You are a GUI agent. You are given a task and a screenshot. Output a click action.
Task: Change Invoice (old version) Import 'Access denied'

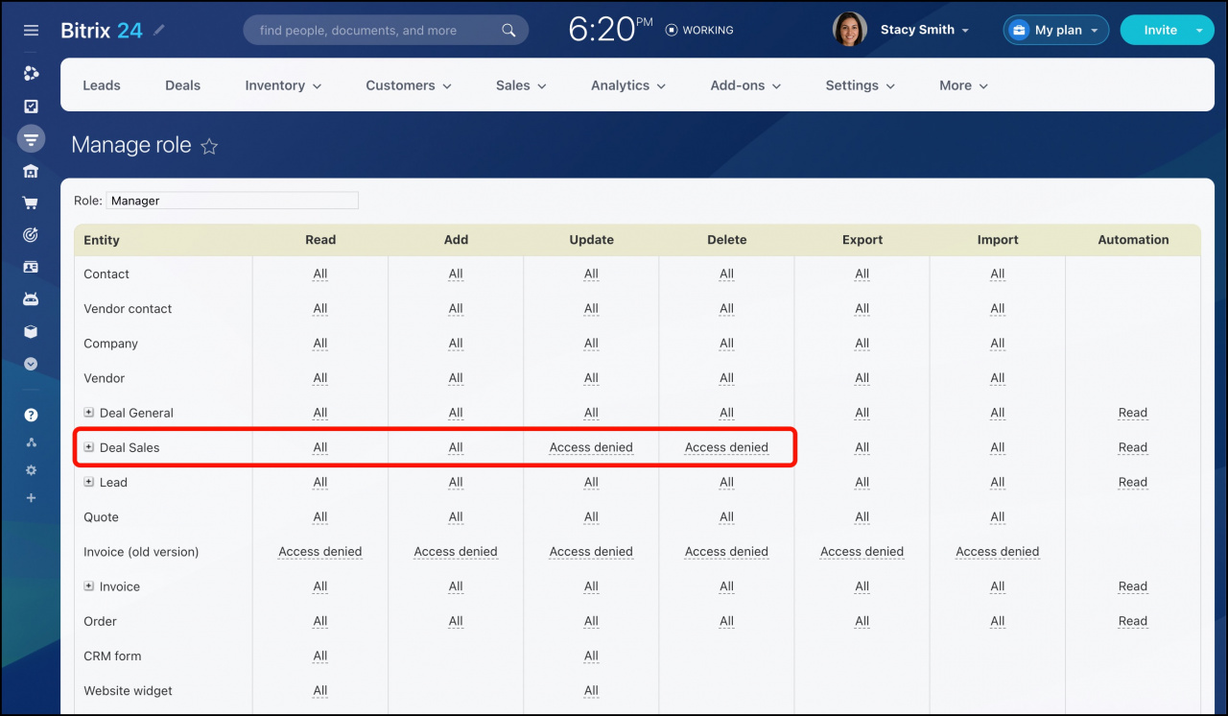998,552
